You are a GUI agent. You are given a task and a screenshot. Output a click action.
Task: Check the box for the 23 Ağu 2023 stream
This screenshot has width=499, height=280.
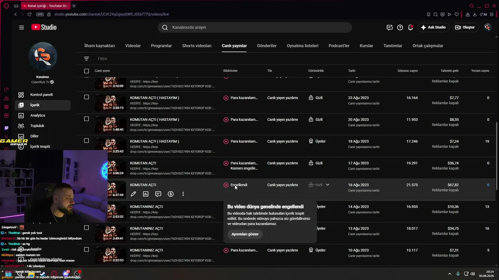pos(87,97)
